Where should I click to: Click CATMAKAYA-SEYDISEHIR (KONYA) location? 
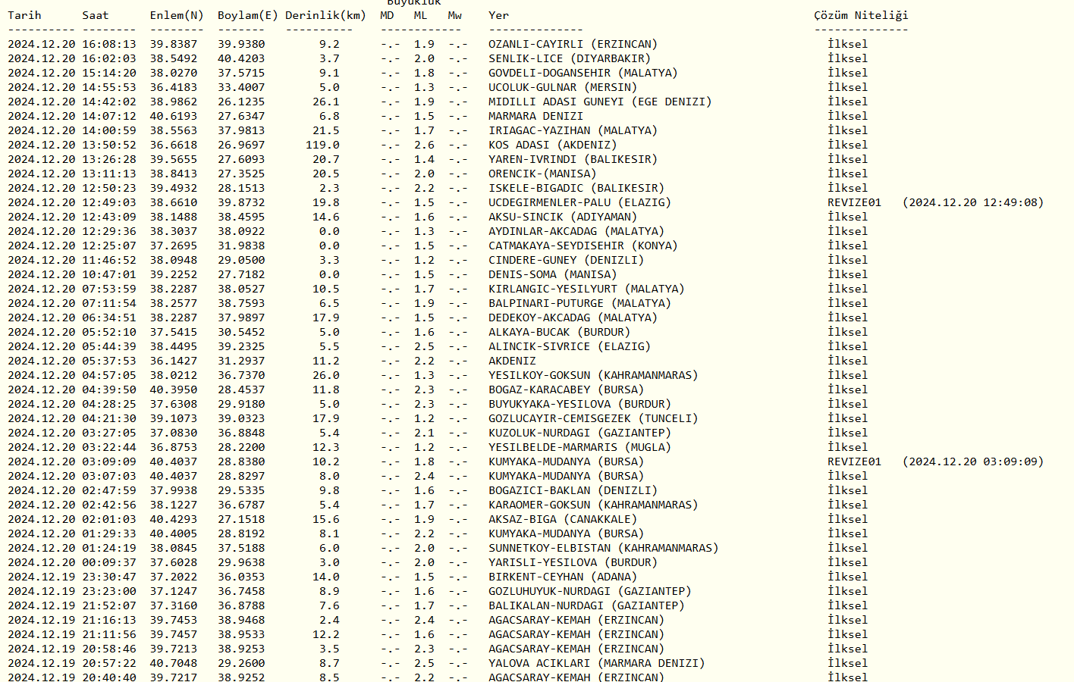point(583,246)
